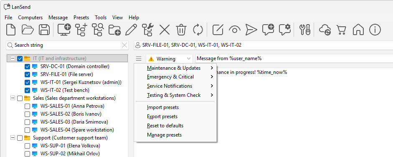Open the View menu
Viewport: 393px width, 157px height.
coord(117,18)
